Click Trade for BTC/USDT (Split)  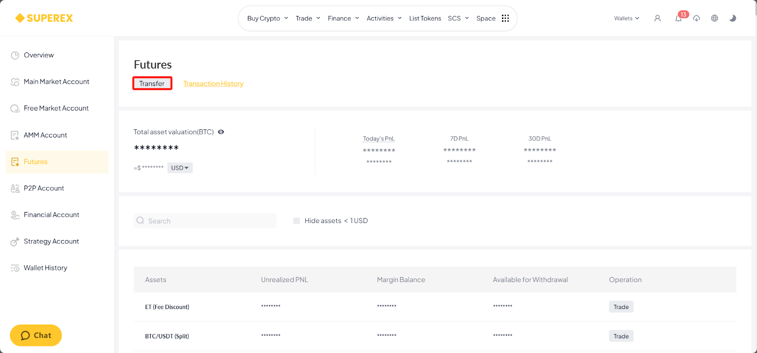coord(621,336)
